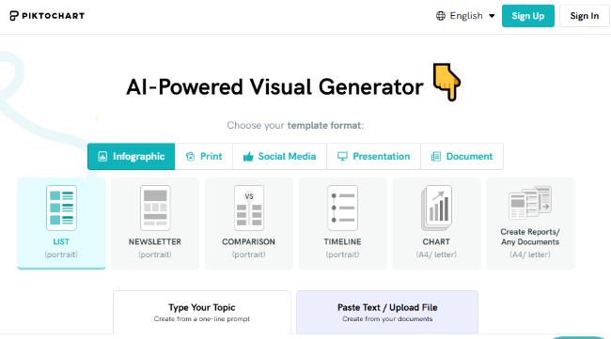Viewport: 611px width, 339px height.
Task: Open the Presentation format tab
Action: coord(374,157)
